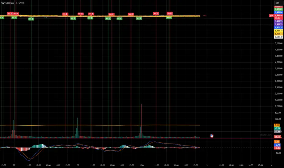Select the green 6,983.03 price label

coord(279,9)
